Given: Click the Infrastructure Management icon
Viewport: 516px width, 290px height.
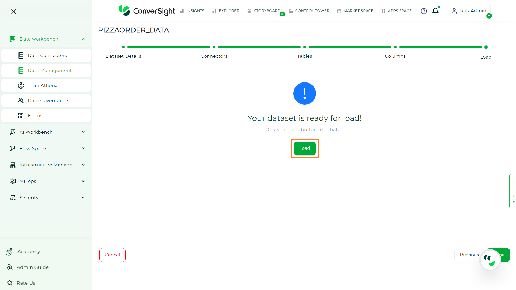Looking at the screenshot, I should click(13, 165).
